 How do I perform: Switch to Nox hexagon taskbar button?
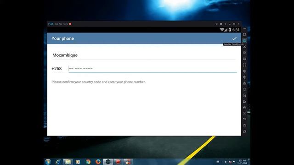tap(108, 162)
